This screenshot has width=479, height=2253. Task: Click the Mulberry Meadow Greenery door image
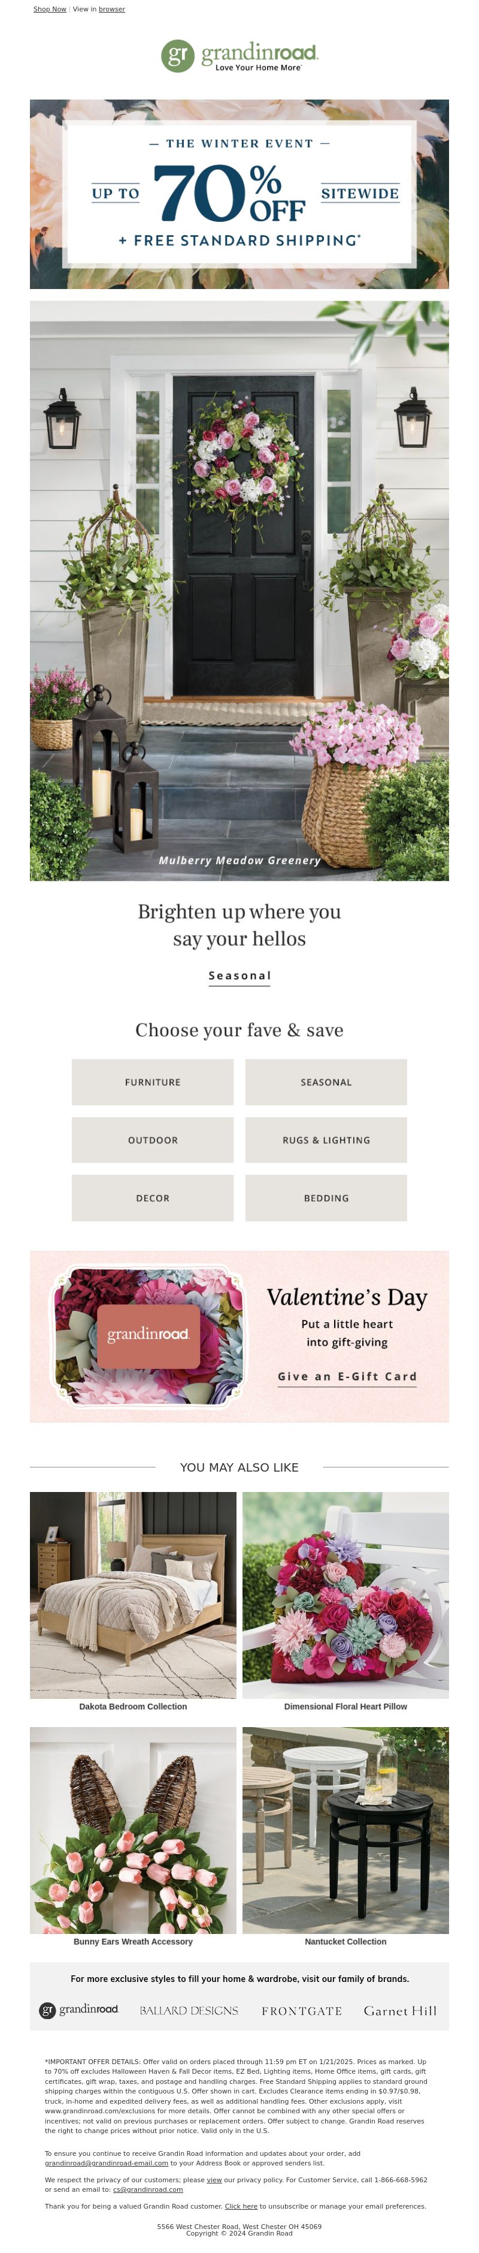coord(239,590)
